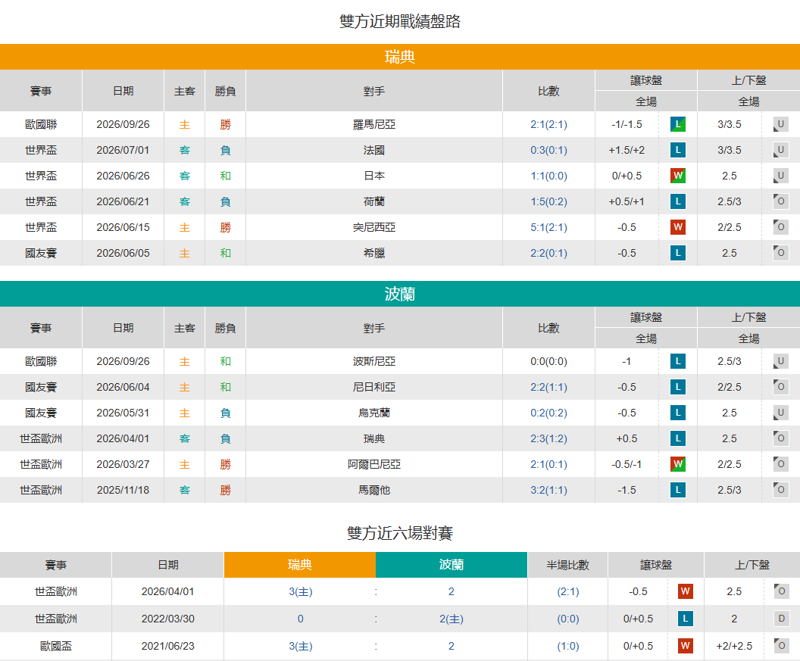
Task: Click the opponent name 阿爾巴尼亞
Action: coord(374,464)
